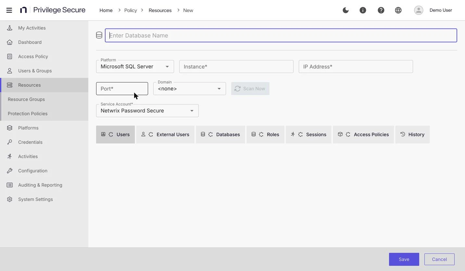This screenshot has width=465, height=271.
Task: Click the Enter Database Name field
Action: pos(281,35)
